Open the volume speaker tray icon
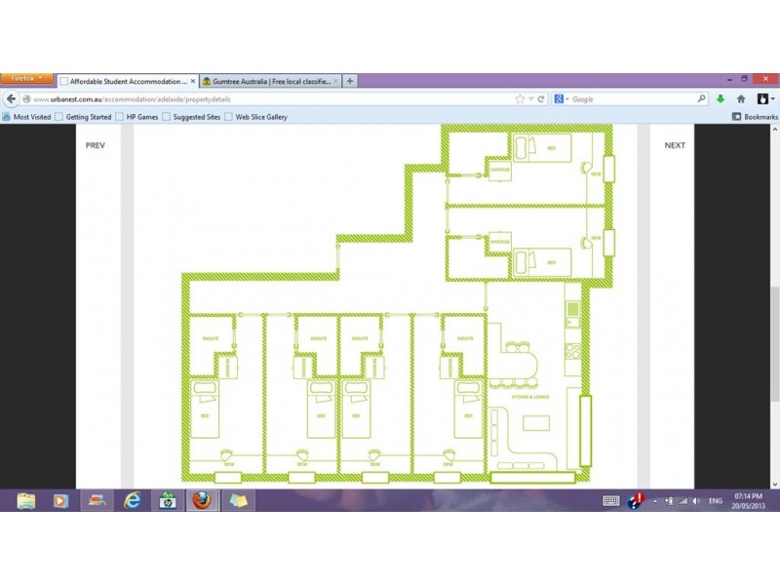780x585 pixels. click(696, 501)
